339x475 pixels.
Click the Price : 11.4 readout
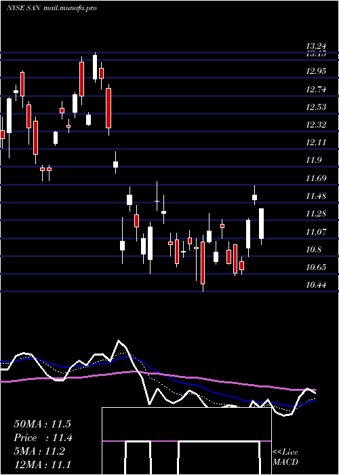coord(43,438)
